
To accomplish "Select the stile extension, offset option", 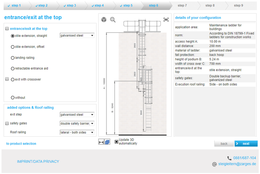I will click(12, 47).
